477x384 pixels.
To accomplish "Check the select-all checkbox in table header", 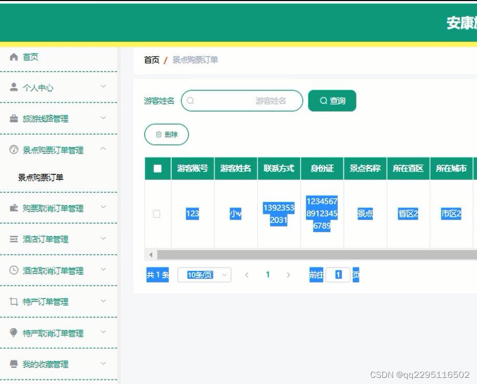I will (x=157, y=168).
